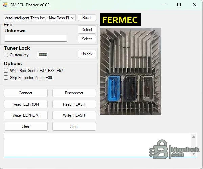Enable the Custom key checkbox
Viewport: 203px width, 169px height.
(x=6, y=55)
